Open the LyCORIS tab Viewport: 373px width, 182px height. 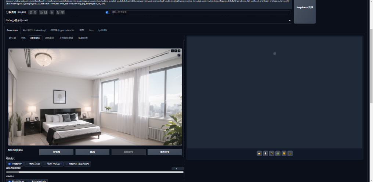tap(102, 30)
